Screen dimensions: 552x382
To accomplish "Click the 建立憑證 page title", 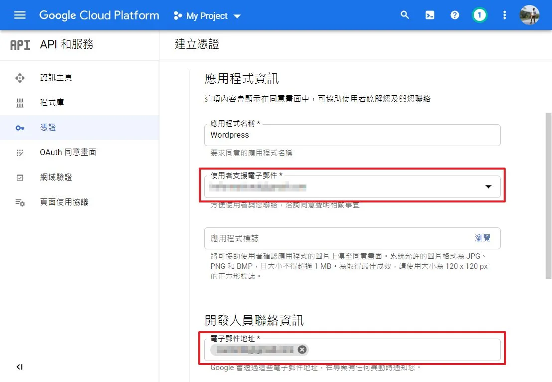I will click(x=197, y=44).
